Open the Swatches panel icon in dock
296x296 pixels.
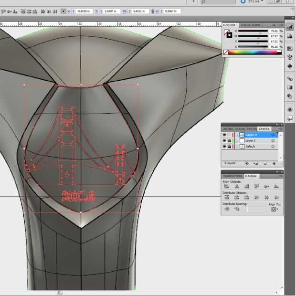click(290, 48)
